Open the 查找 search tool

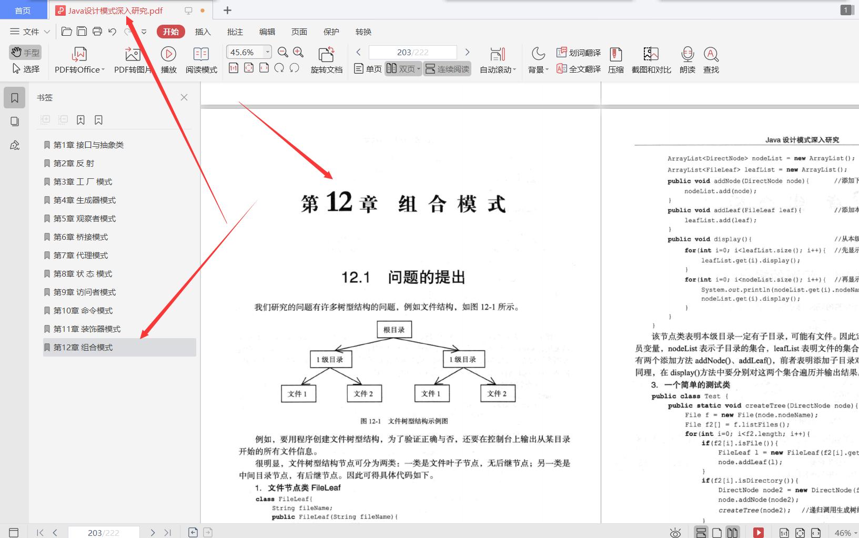pyautogui.click(x=711, y=59)
